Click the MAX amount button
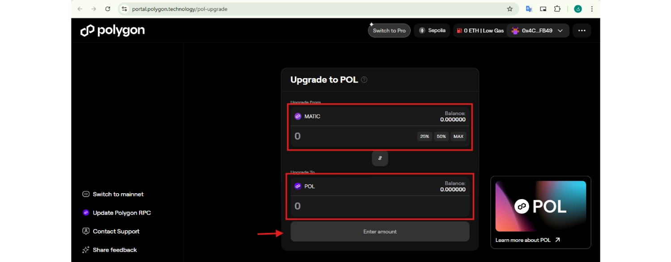The width and height of the screenshot is (671, 262). tap(459, 137)
